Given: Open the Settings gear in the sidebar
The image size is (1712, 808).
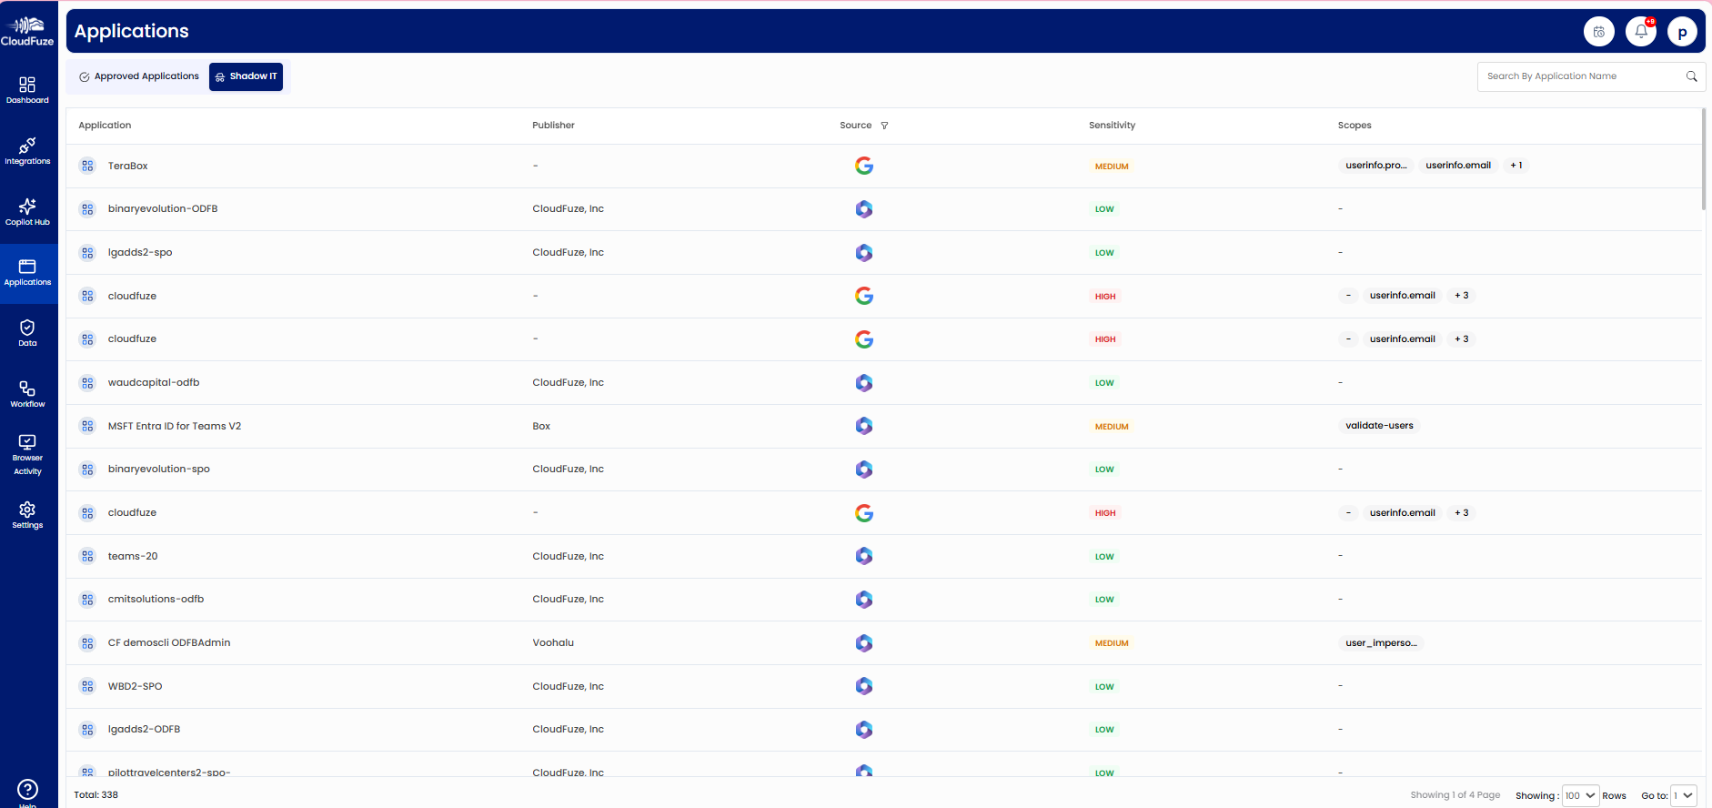Looking at the screenshot, I should coord(27,515).
